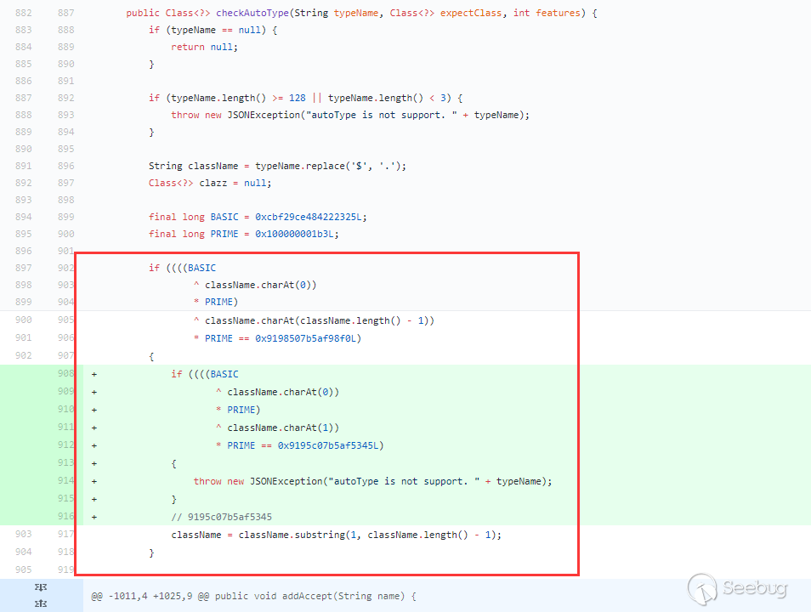Click line number 919 in the right gutter
Screen dimensions: 811x612
tap(65, 569)
